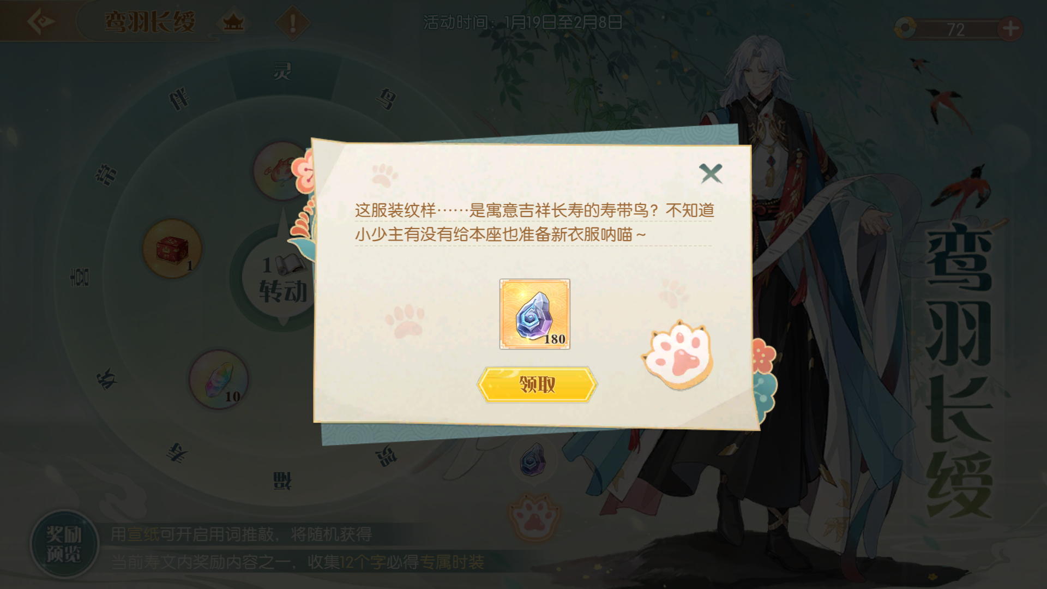Click the goldfish reward on the wheel
Image resolution: width=1047 pixels, height=589 pixels.
click(x=281, y=170)
